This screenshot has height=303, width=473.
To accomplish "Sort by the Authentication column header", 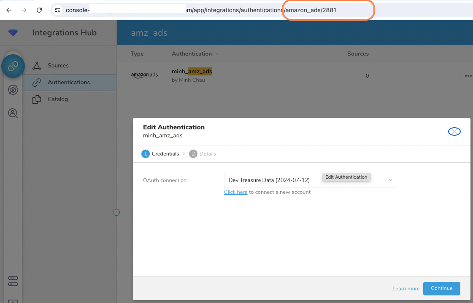I will (192, 54).
